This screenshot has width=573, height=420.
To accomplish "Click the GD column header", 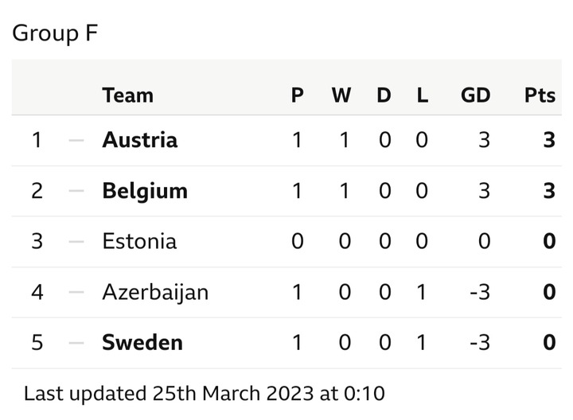I will pos(475,95).
